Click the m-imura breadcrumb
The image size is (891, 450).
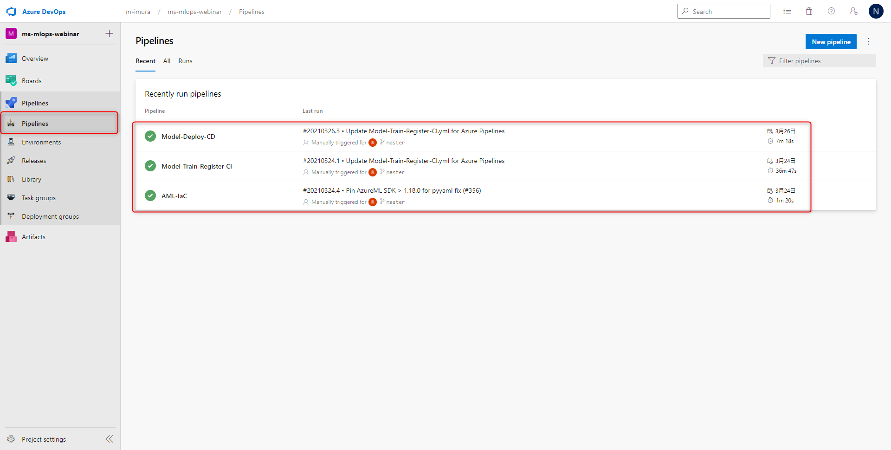click(x=138, y=12)
